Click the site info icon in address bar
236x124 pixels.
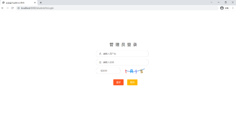tap(19, 8)
